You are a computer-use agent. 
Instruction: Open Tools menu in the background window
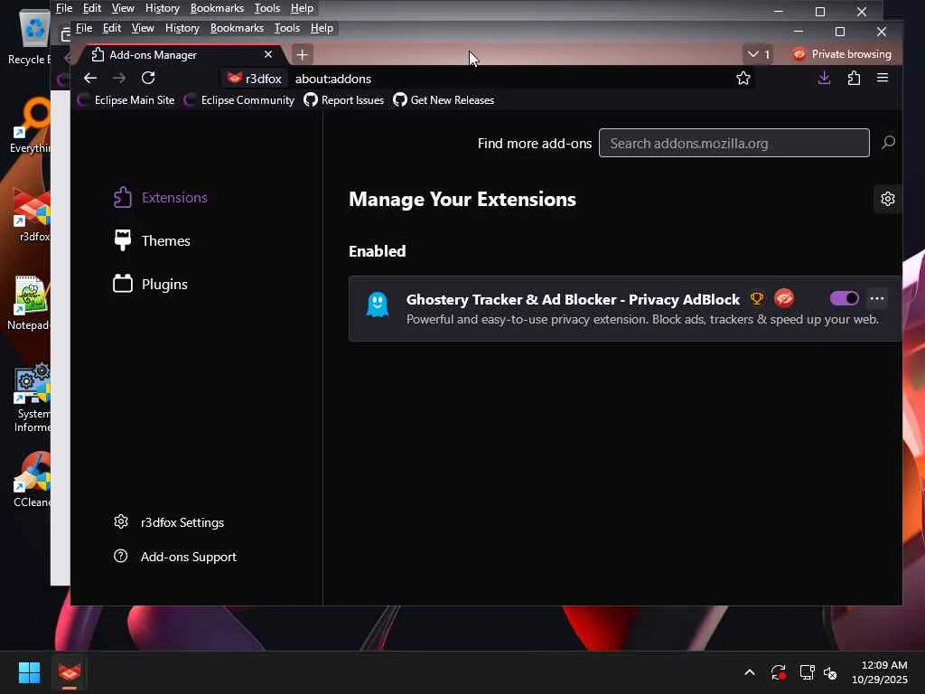coord(266,8)
